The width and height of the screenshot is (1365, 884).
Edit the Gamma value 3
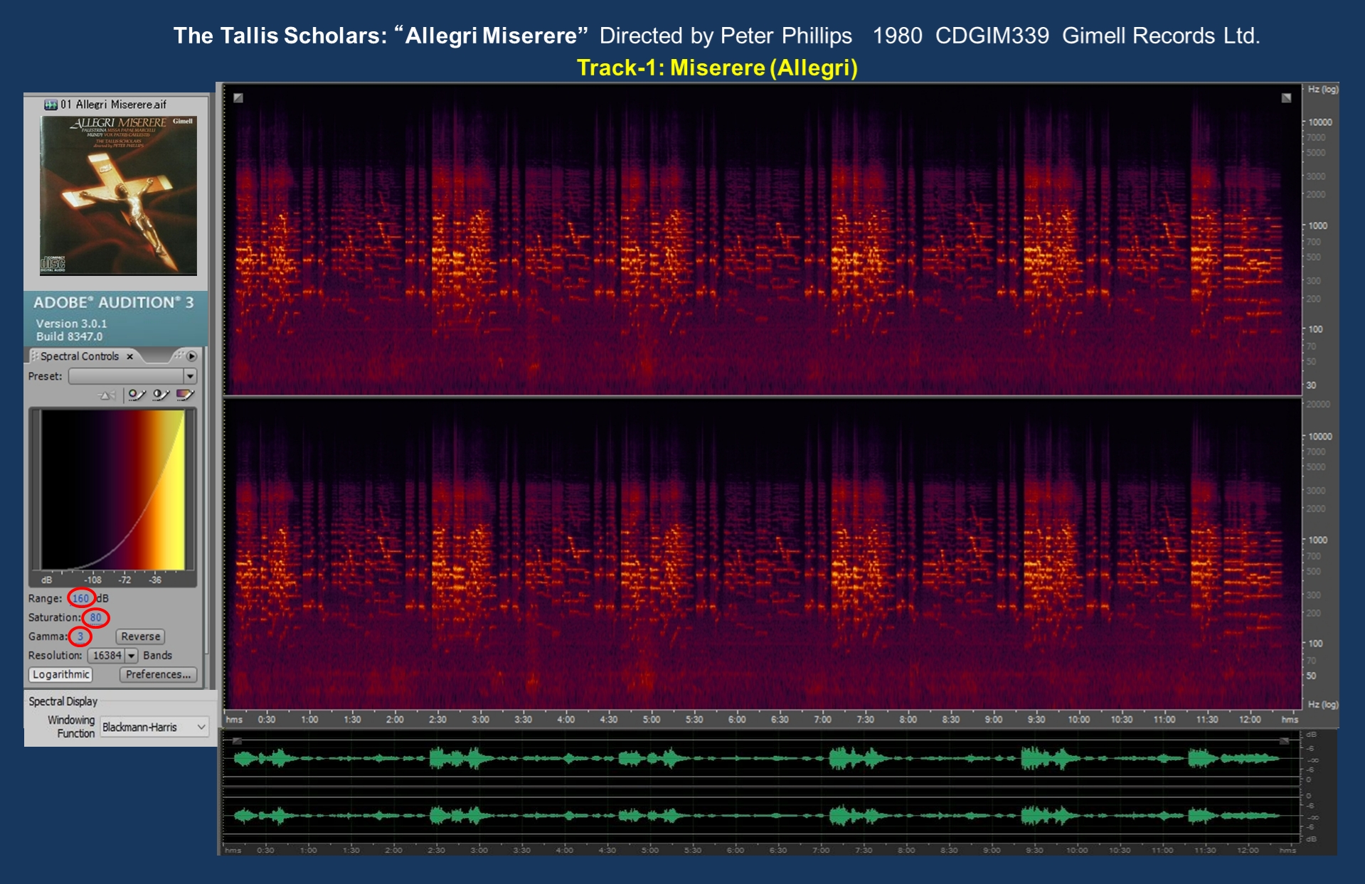click(80, 637)
